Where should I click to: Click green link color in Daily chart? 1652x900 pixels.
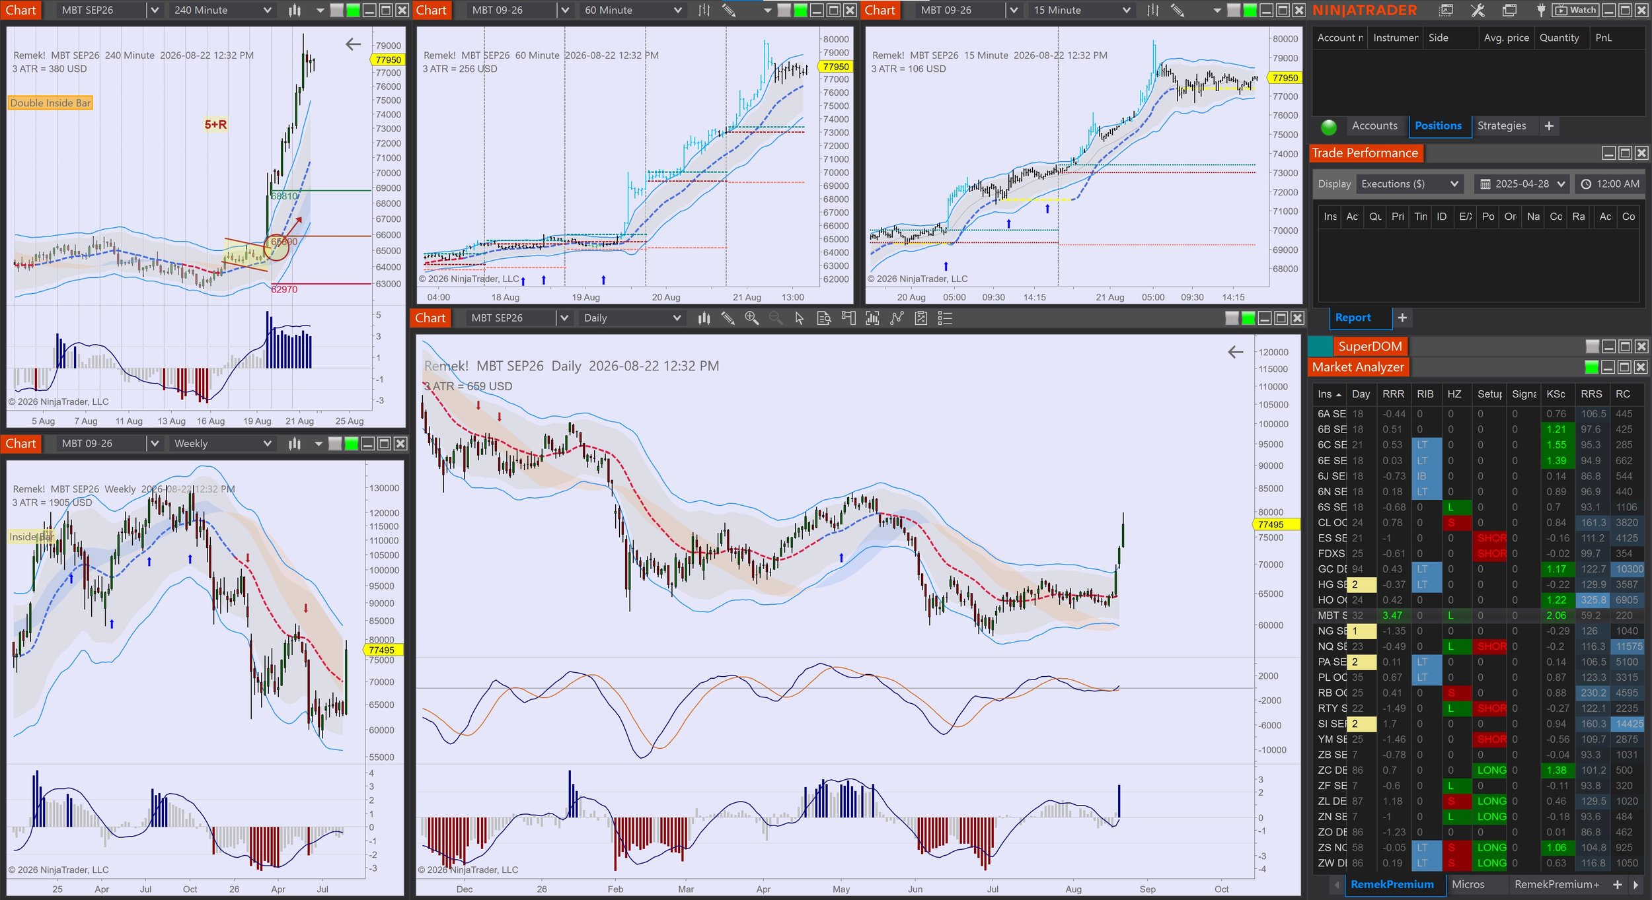(1248, 318)
